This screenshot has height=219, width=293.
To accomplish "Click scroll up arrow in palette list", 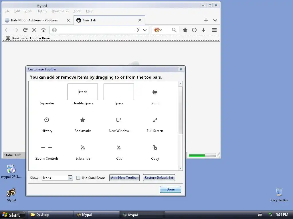I will click(180, 84).
